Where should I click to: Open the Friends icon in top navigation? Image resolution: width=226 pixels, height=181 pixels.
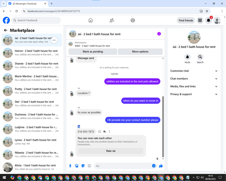coord(112,20)
